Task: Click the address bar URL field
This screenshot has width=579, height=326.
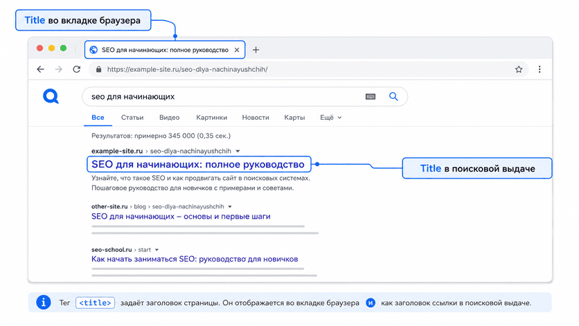Action: (x=308, y=69)
